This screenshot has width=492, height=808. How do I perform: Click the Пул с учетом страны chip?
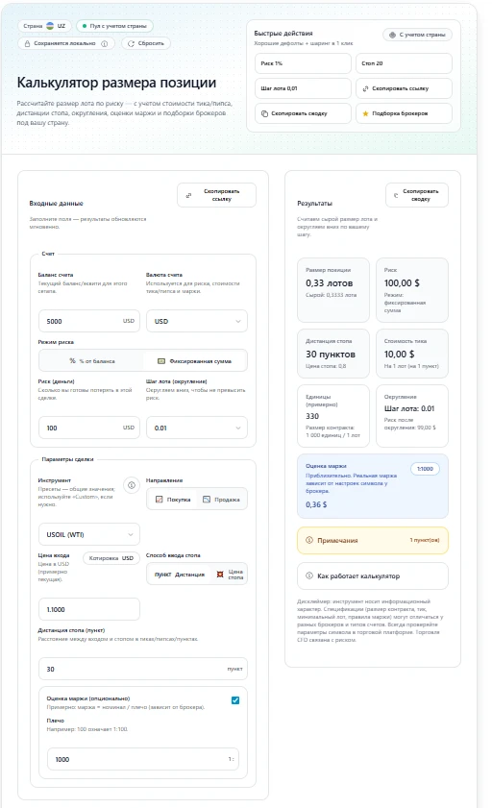[114, 26]
